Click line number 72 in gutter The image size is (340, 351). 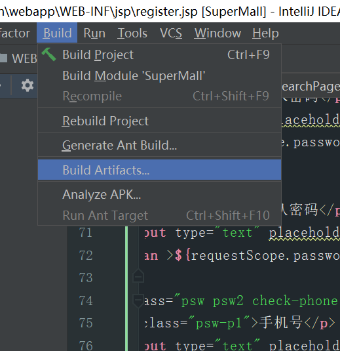[86, 255]
